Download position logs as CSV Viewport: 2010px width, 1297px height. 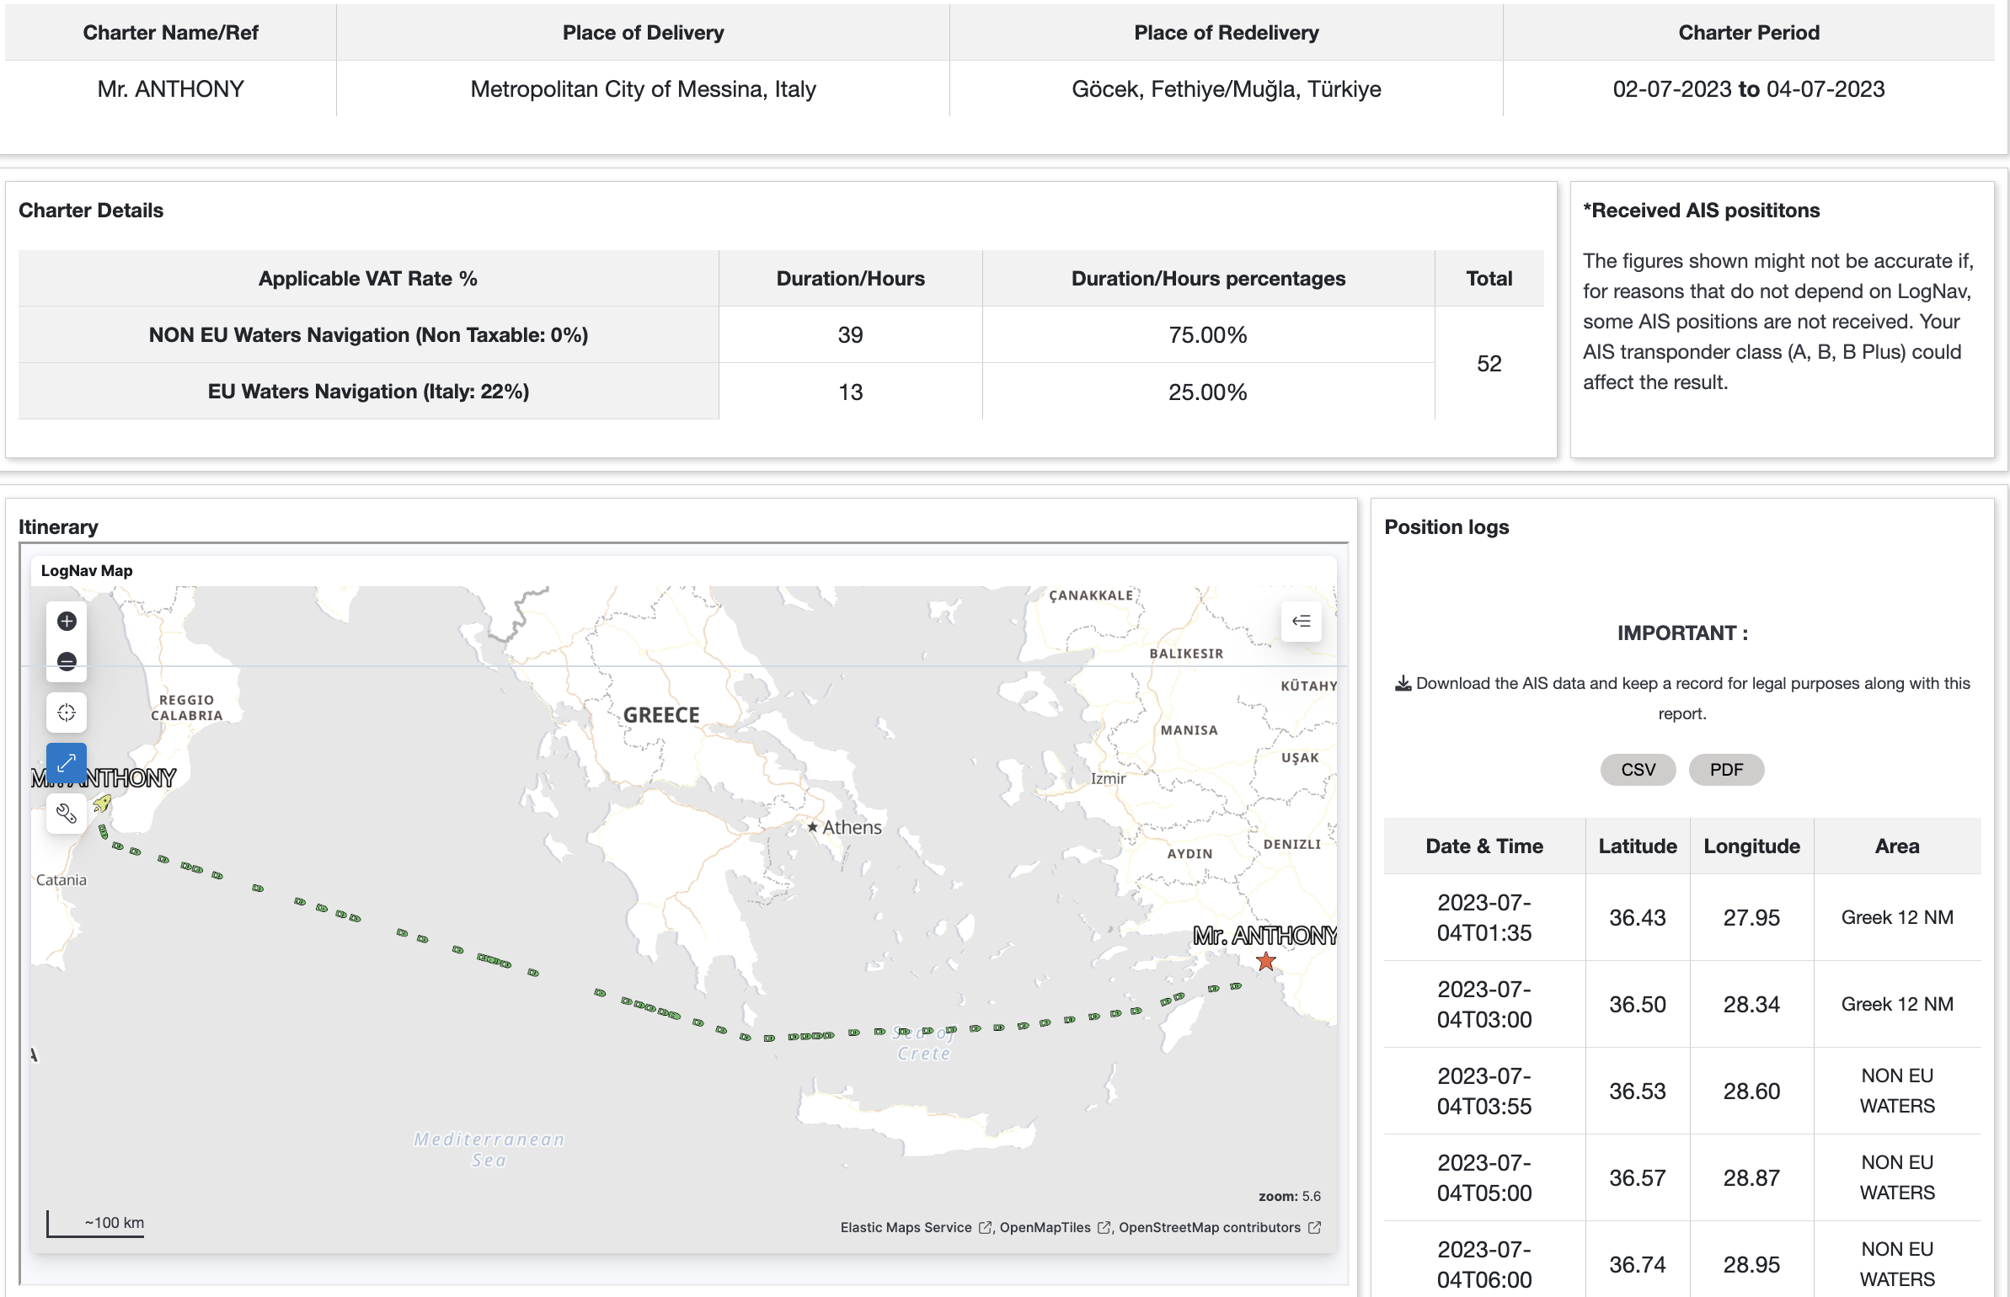pos(1638,770)
